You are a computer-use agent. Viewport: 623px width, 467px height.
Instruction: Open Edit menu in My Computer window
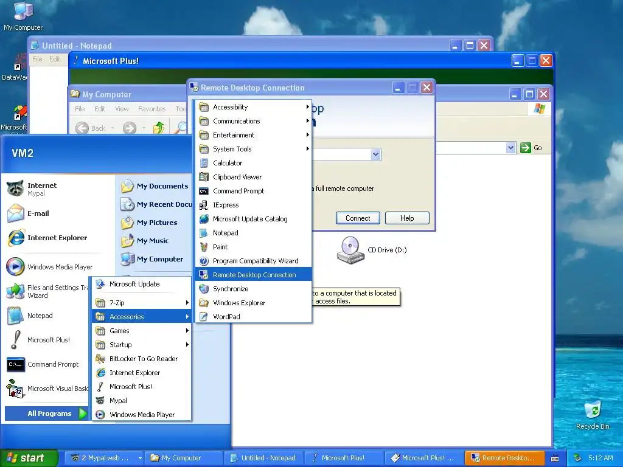[100, 109]
